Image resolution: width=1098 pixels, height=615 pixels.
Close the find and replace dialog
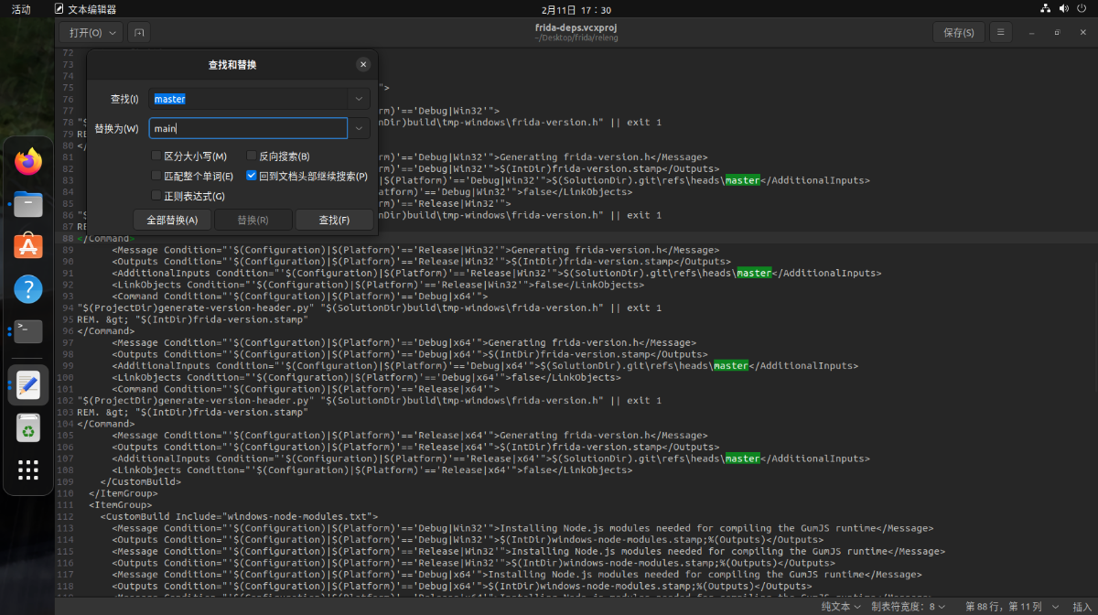[x=363, y=65]
